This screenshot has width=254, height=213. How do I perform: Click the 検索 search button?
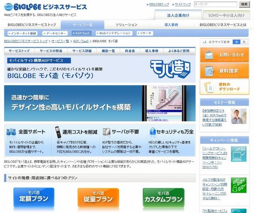click(x=244, y=4)
